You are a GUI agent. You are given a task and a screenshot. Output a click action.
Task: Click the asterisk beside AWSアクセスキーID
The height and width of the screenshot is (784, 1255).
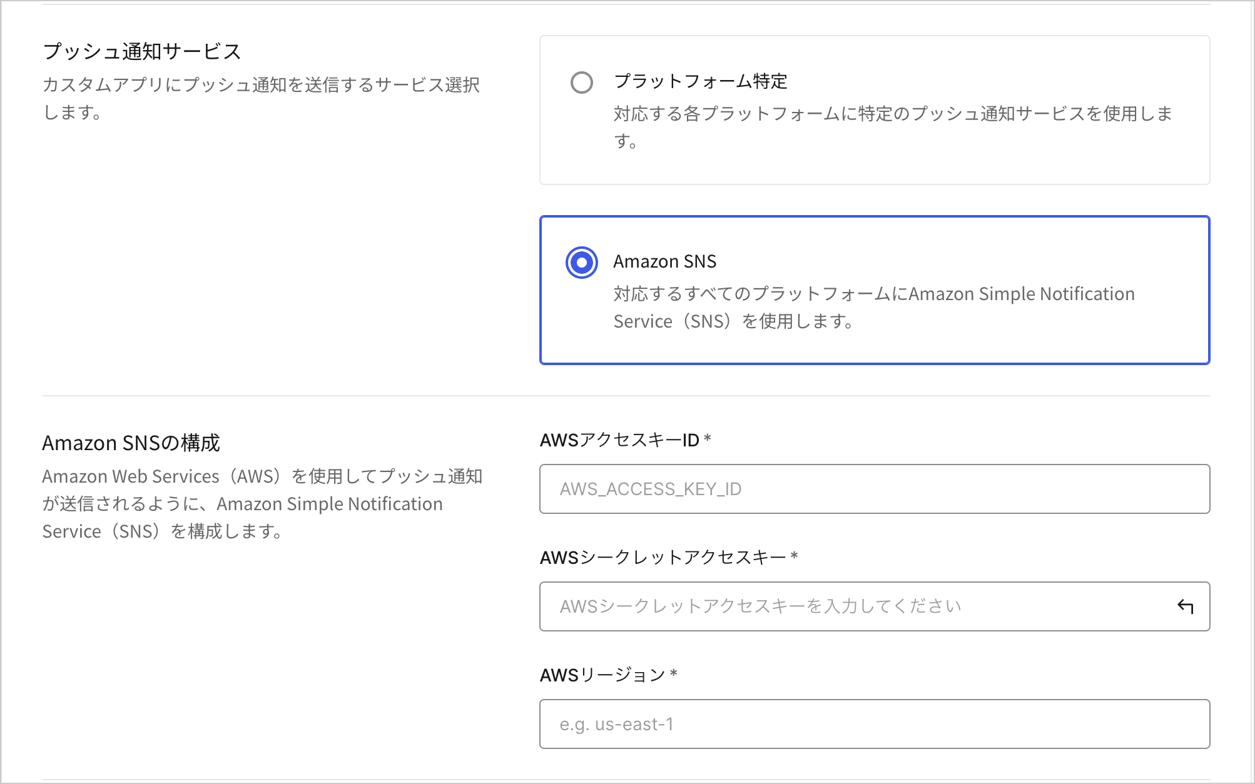pyautogui.click(x=708, y=440)
